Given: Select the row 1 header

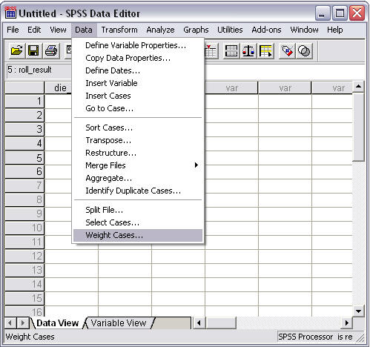Looking at the screenshot, I should (x=24, y=101).
